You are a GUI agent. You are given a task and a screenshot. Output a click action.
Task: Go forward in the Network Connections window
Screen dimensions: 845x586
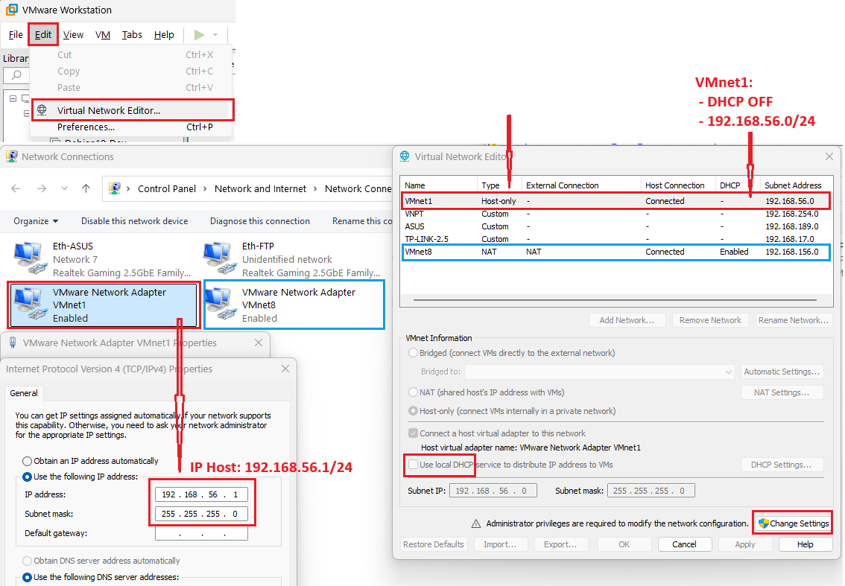click(42, 188)
